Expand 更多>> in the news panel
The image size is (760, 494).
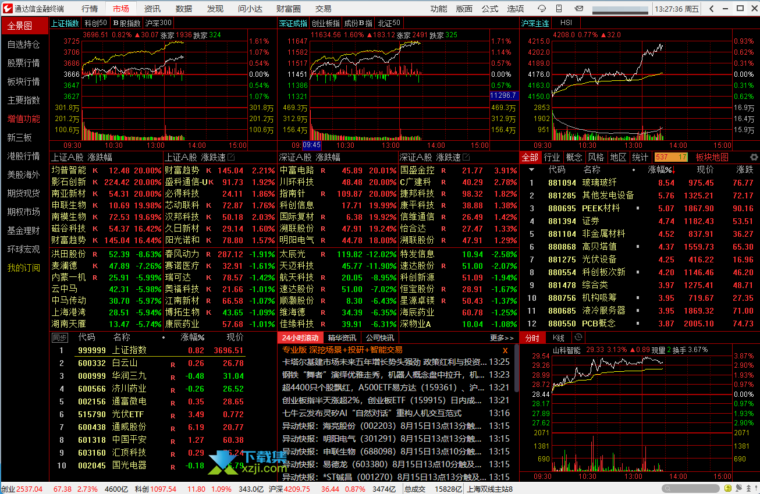click(502, 337)
